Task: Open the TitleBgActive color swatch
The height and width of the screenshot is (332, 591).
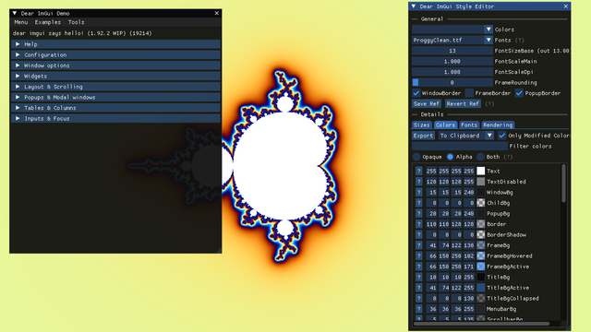Action: click(x=480, y=288)
